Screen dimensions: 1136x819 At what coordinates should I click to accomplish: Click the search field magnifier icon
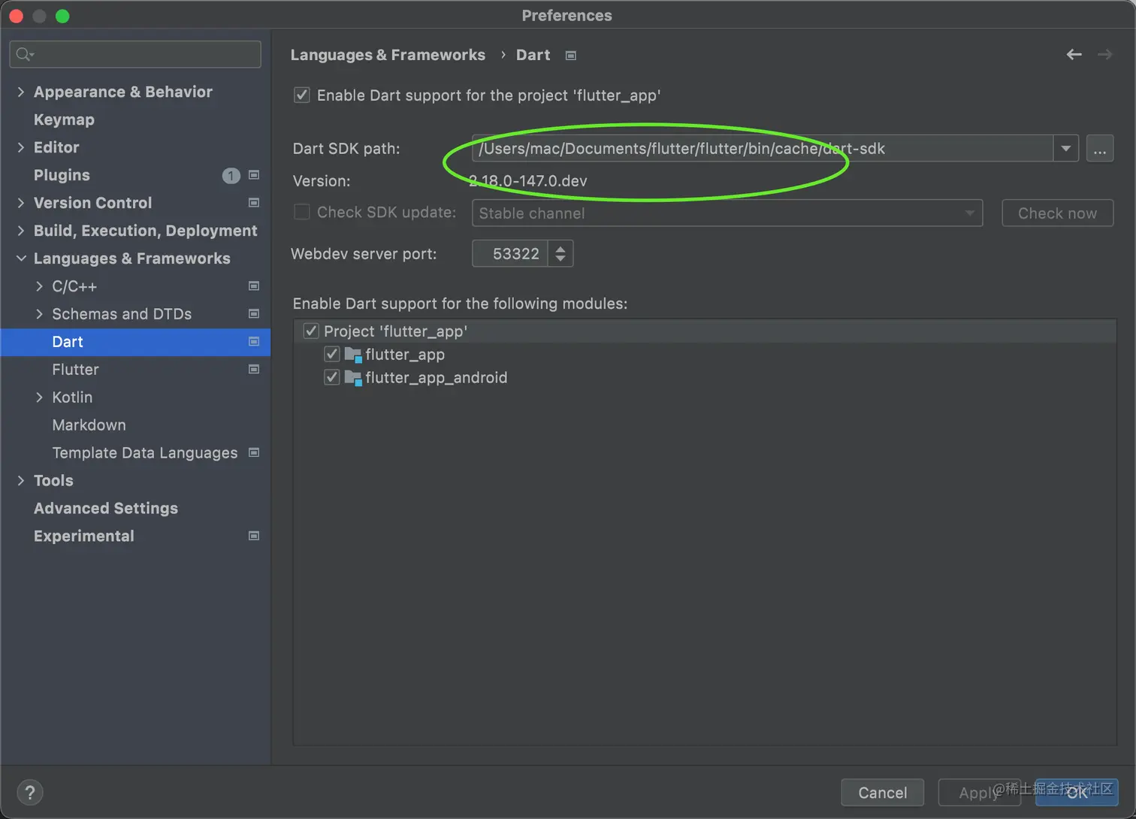click(24, 54)
